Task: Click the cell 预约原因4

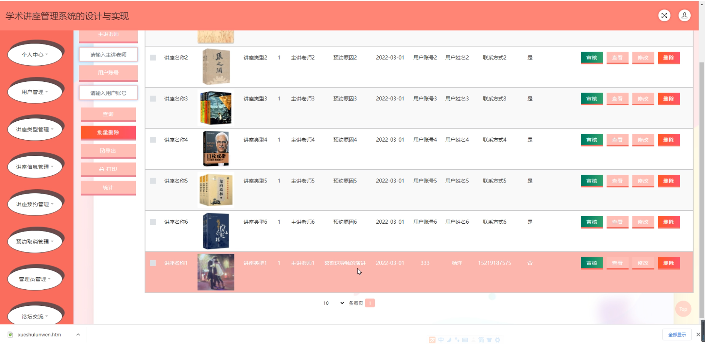Action: click(x=345, y=140)
